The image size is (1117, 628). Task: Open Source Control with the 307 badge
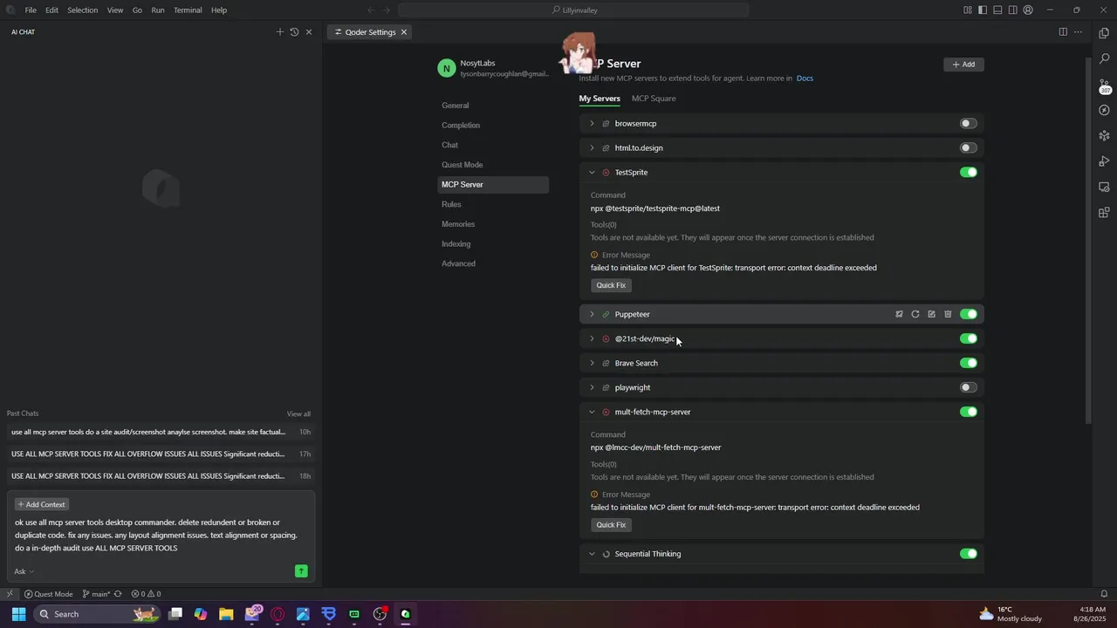1105,85
